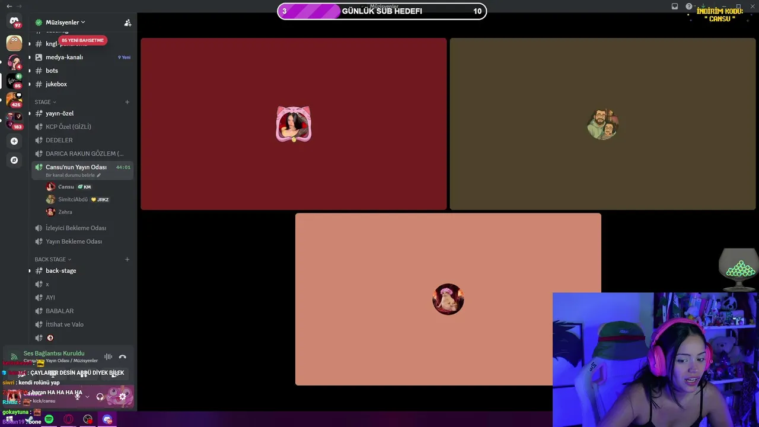Open server folder with 183 badge
Screen dimensions: 759x427
click(x=14, y=120)
